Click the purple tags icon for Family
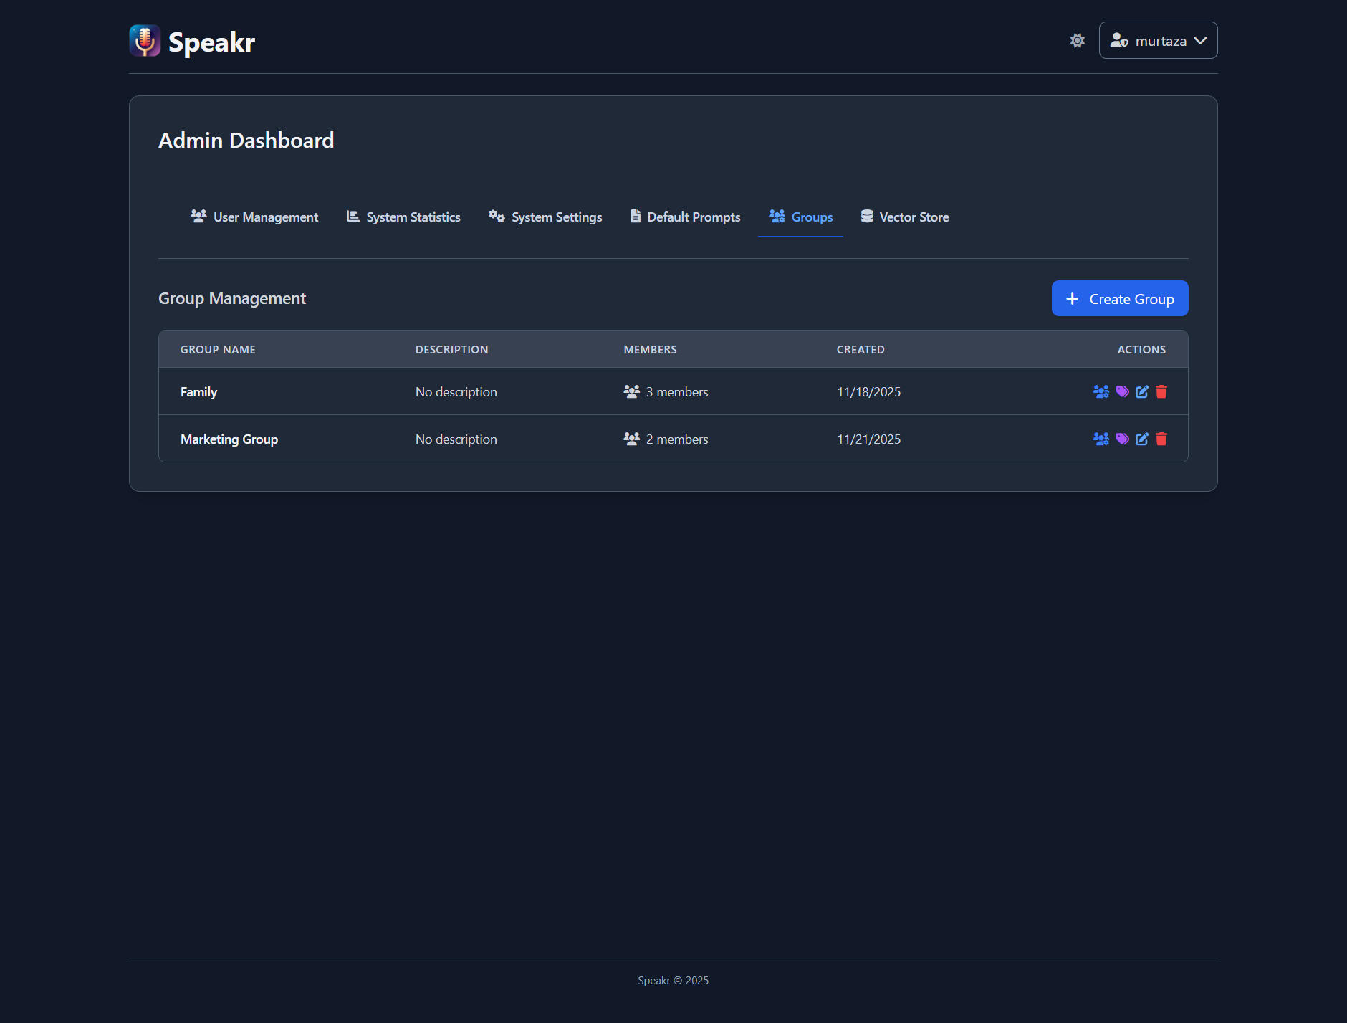The height and width of the screenshot is (1023, 1347). (x=1122, y=391)
